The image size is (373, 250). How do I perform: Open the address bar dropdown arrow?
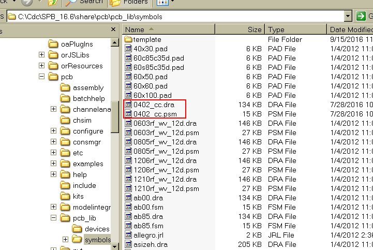(348, 17)
